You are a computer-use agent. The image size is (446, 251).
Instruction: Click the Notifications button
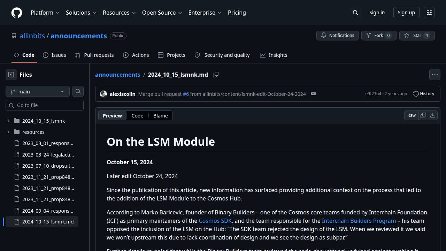337,36
